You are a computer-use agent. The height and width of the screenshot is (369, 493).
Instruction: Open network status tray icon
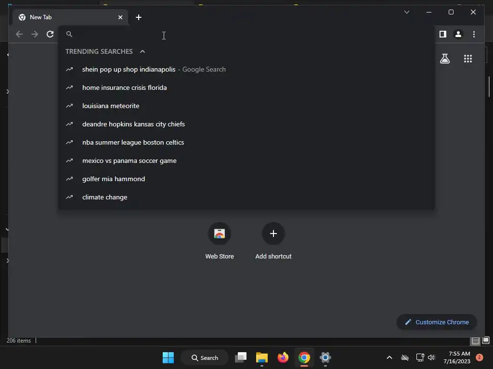click(420, 357)
